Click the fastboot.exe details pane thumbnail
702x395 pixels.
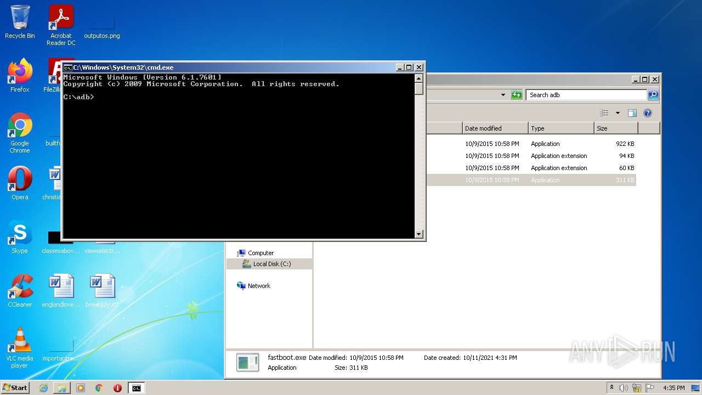click(x=247, y=362)
